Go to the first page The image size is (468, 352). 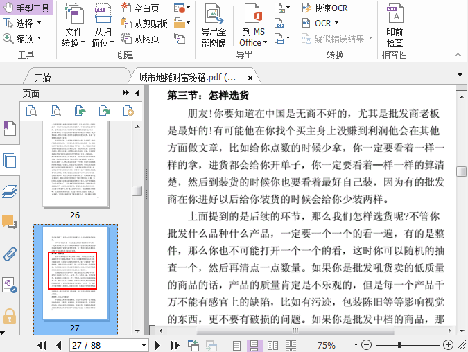42,346
